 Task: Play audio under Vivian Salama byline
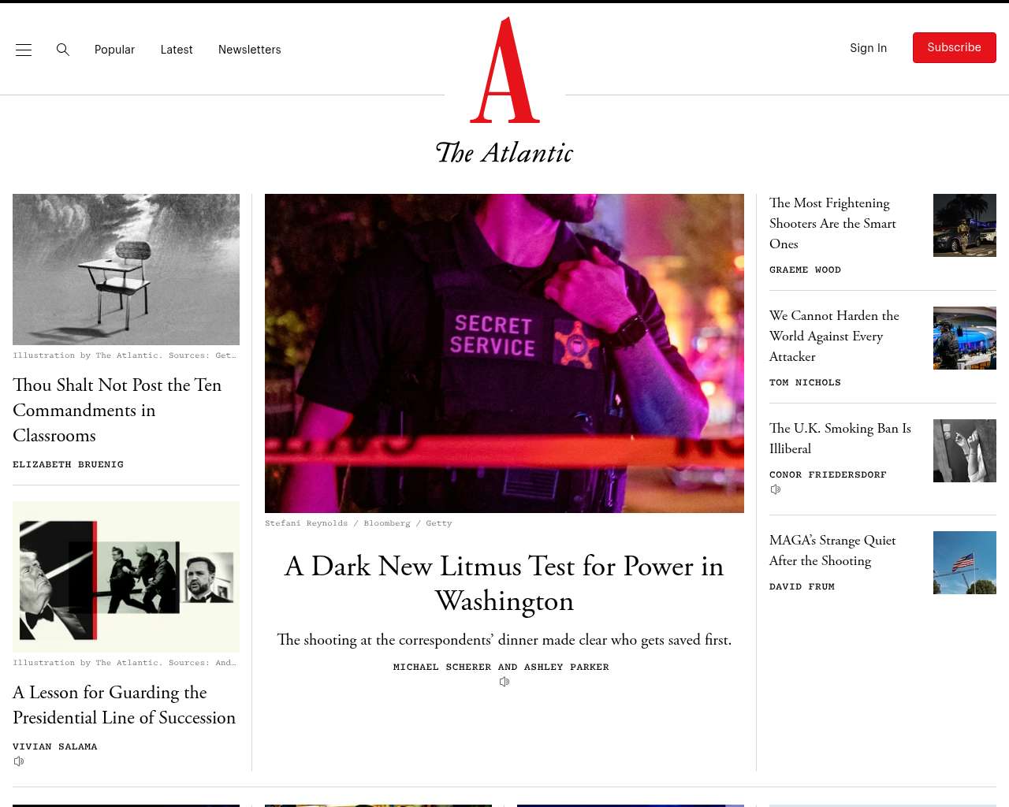click(19, 761)
